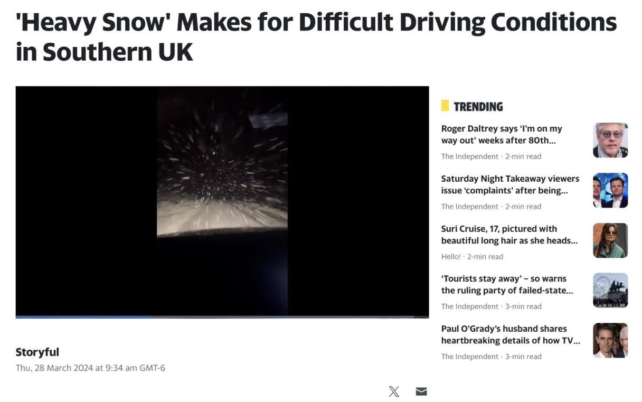The image size is (642, 402).
Task: Share the article on X
Action: pos(394,391)
